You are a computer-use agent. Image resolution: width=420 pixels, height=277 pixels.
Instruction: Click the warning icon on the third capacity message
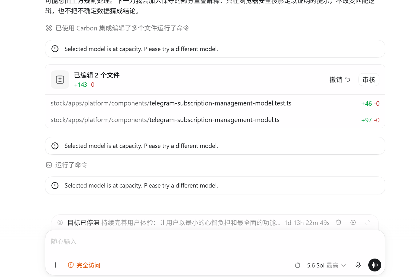55,185
